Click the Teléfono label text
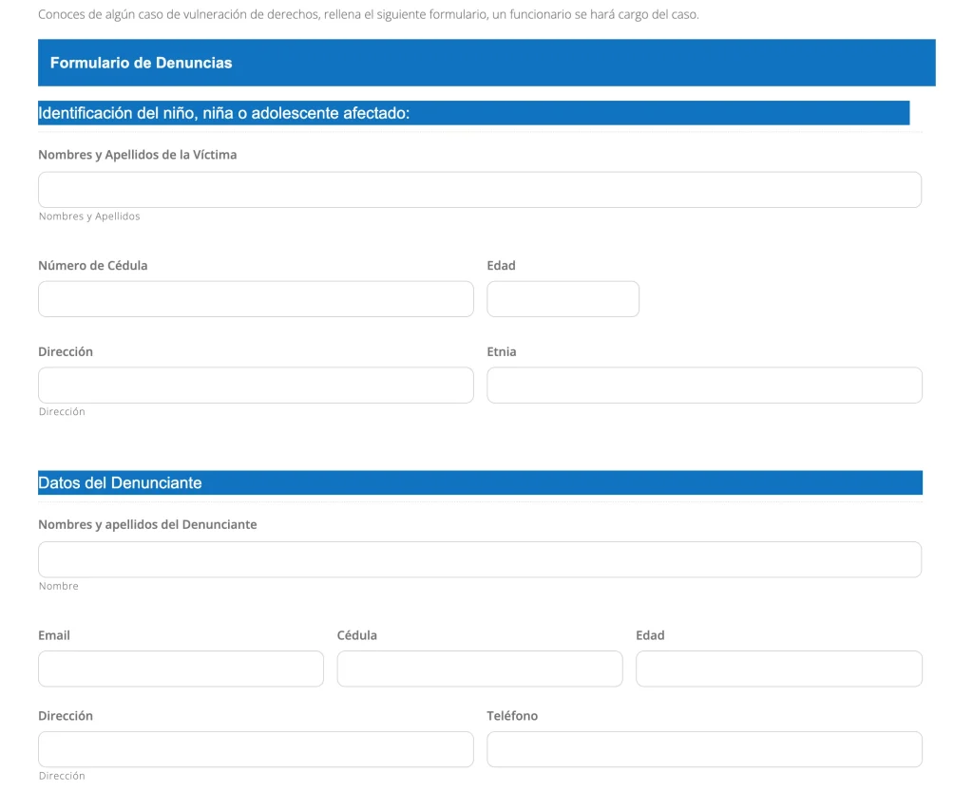The height and width of the screenshot is (810, 973). pyautogui.click(x=512, y=716)
